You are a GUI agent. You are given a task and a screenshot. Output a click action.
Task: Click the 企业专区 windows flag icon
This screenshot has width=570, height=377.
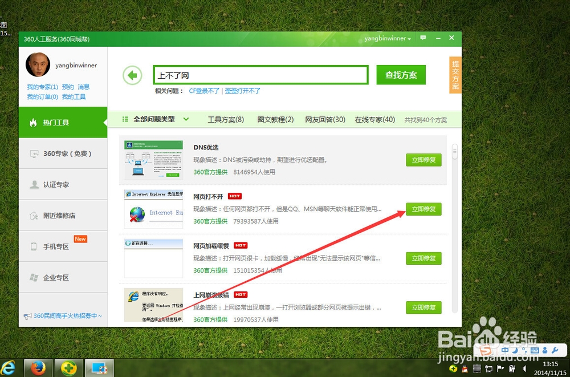[34, 278]
